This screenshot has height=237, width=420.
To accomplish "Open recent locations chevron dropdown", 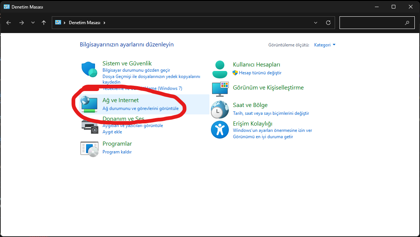I will click(33, 23).
